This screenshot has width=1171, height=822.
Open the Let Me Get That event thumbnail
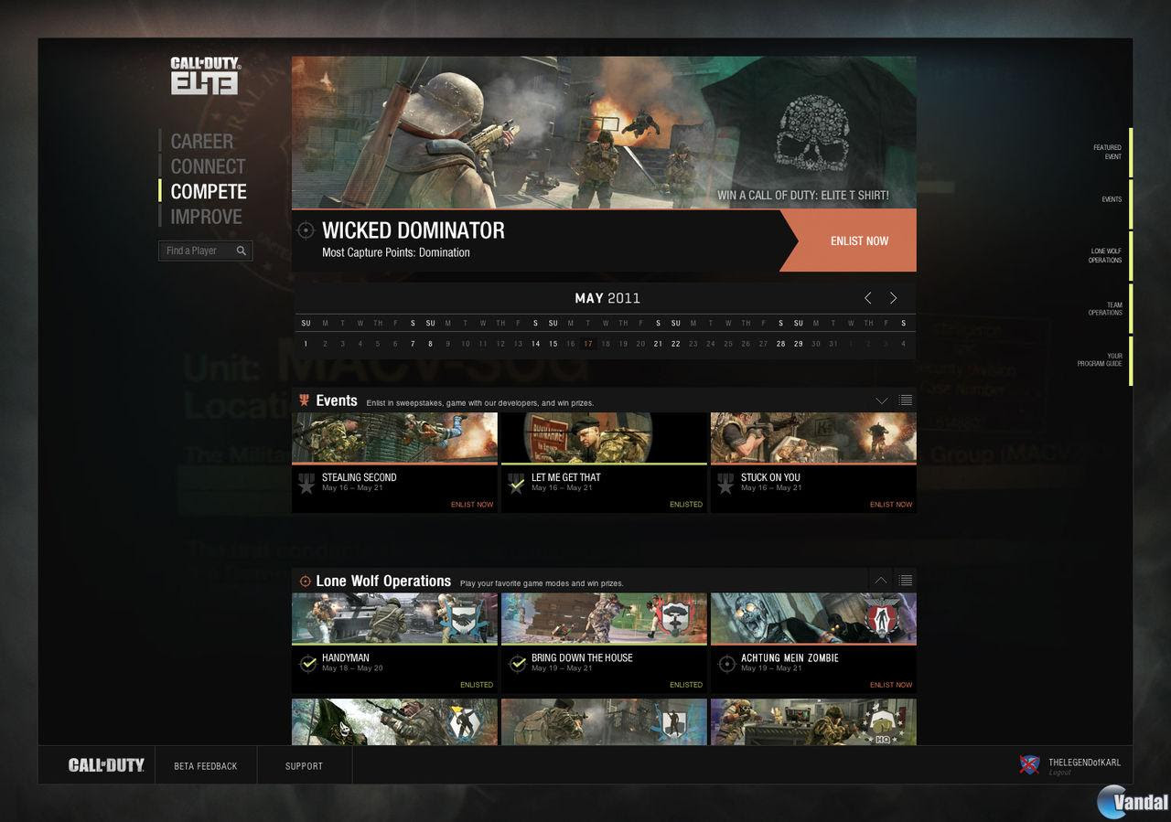coord(604,438)
